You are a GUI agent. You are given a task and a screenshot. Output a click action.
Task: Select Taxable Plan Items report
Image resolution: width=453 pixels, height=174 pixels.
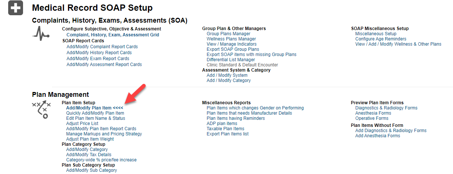[225, 129]
